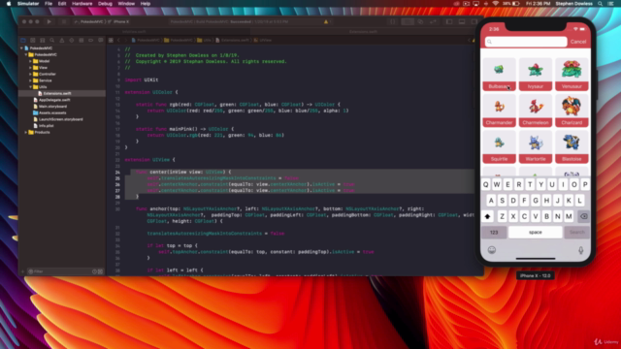621x349 pixels.
Task: Open the Find navigator magnifier icon
Action: 51,40
